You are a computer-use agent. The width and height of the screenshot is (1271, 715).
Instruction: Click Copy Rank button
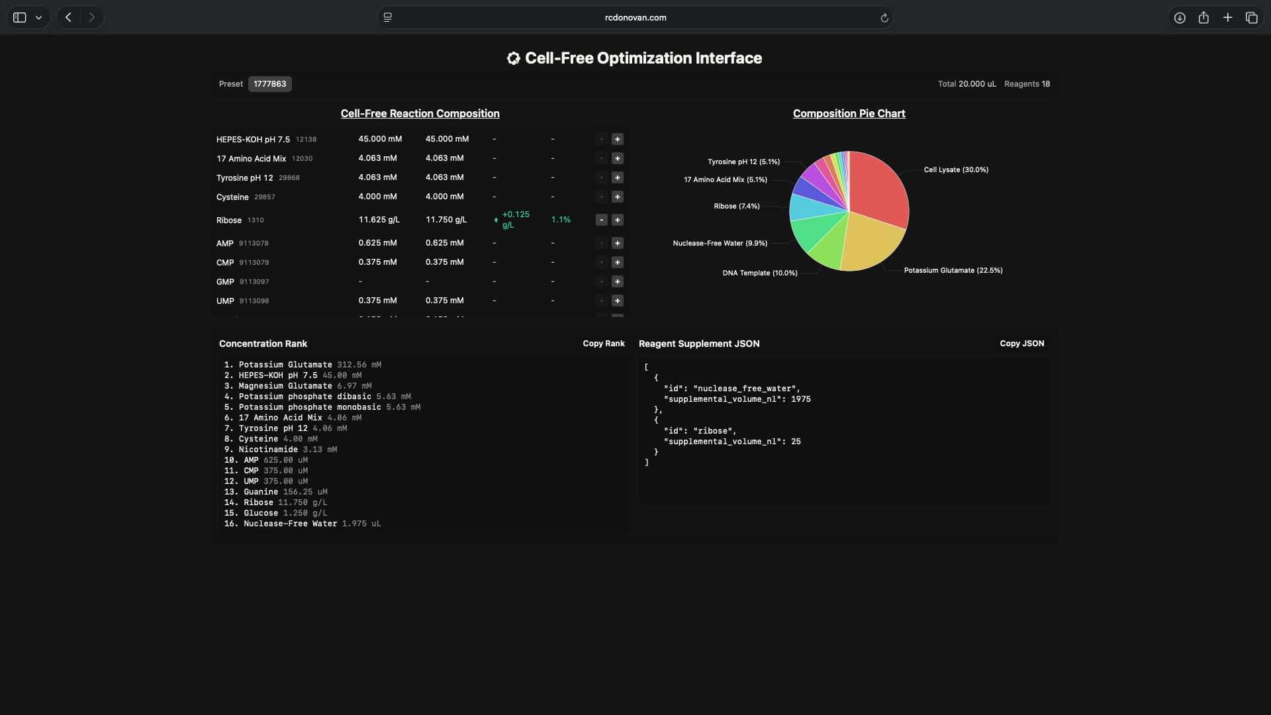pos(603,344)
